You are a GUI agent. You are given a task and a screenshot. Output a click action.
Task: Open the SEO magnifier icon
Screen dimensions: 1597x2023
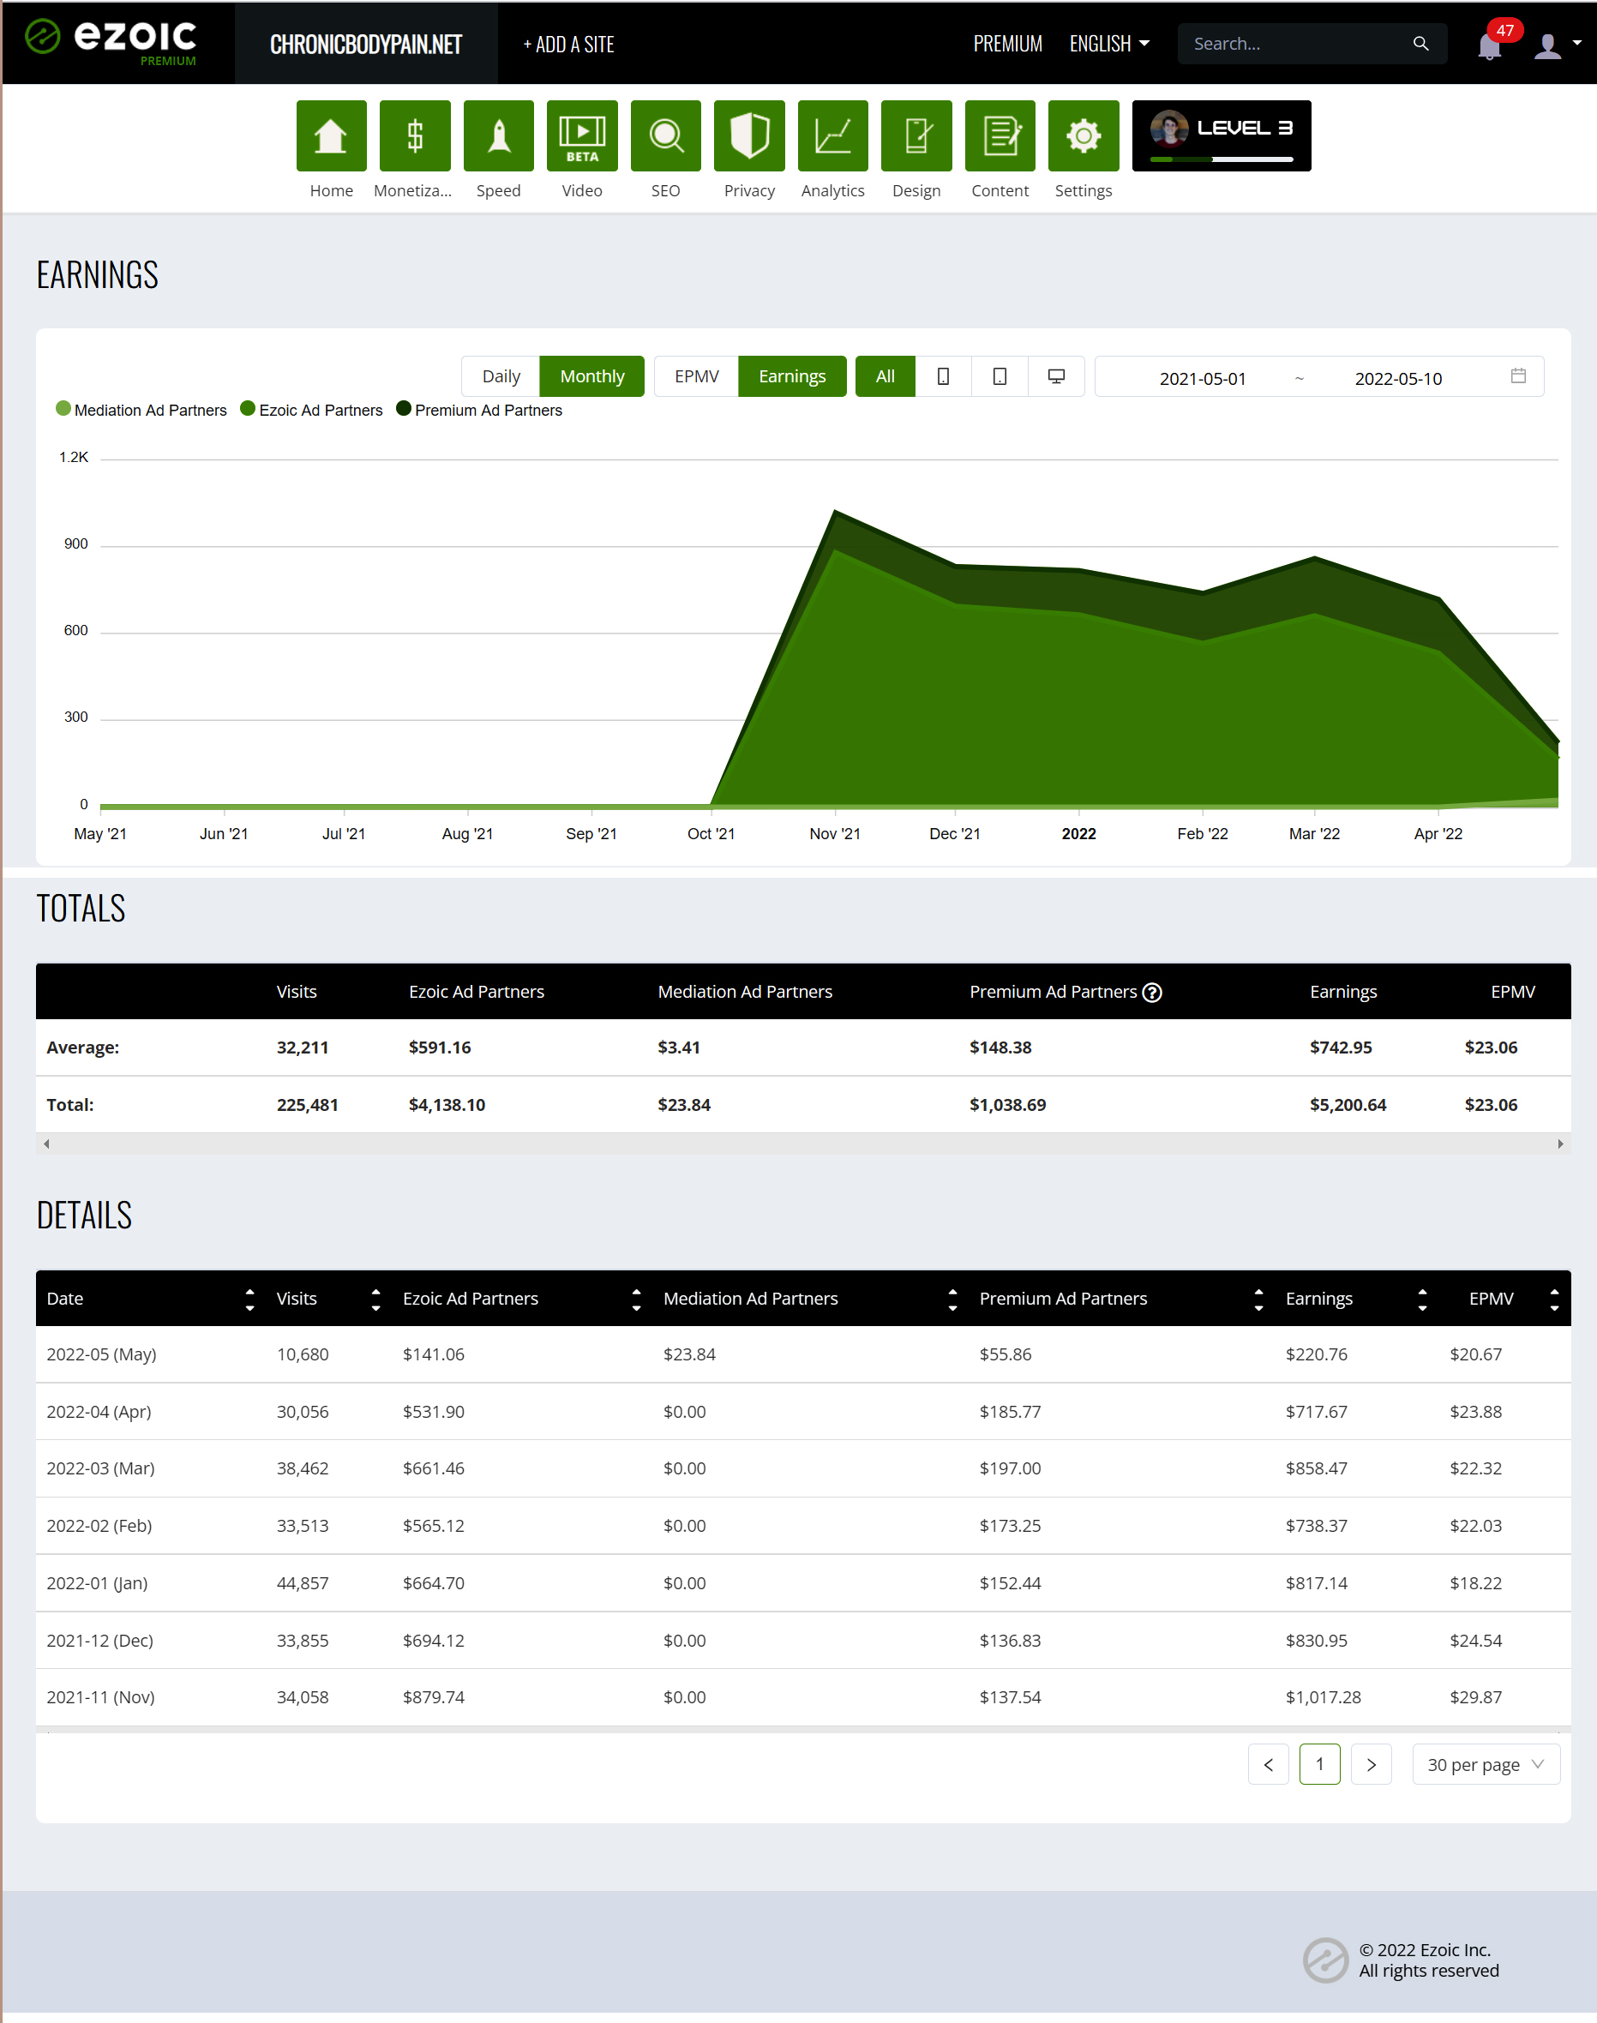666,136
